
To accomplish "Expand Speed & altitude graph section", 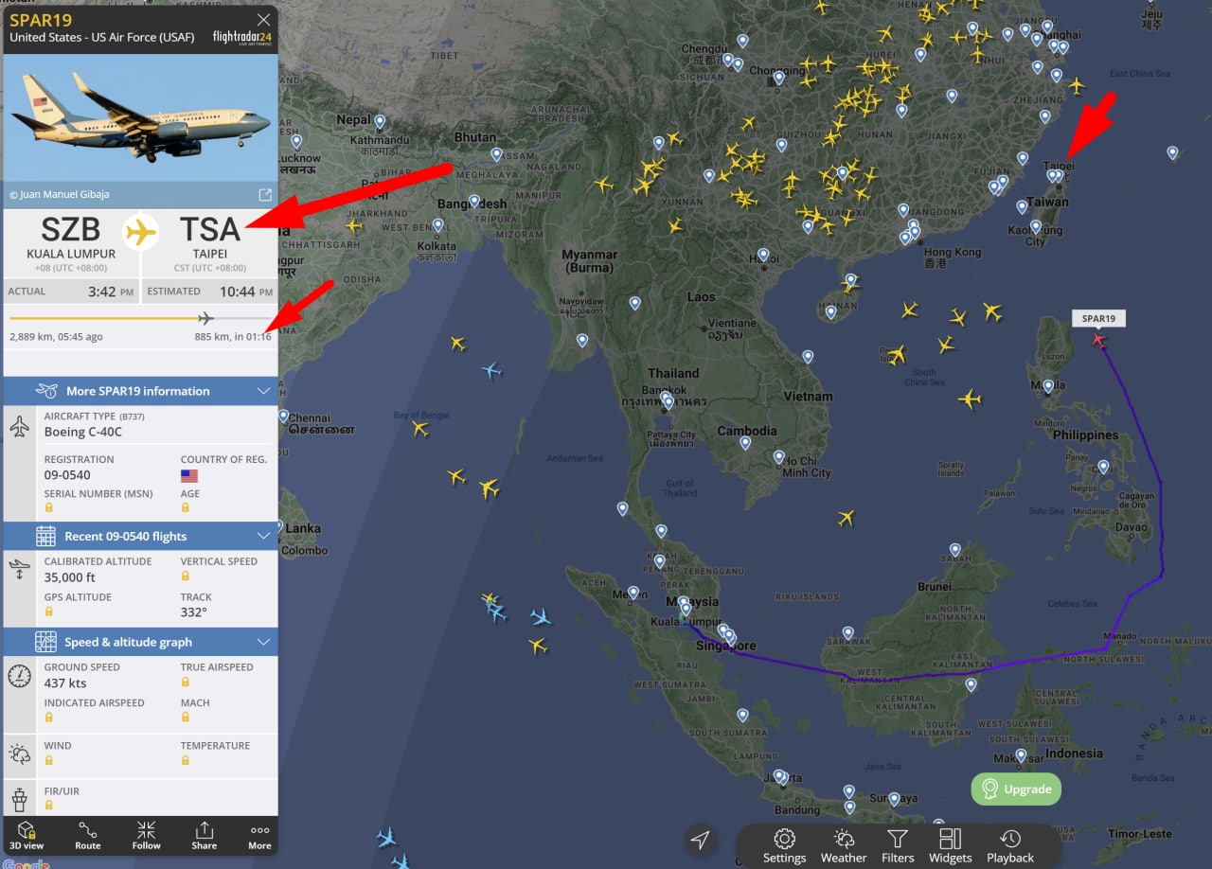I will tap(141, 642).
